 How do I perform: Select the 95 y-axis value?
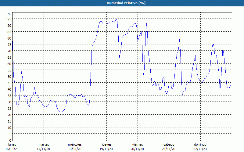[9, 19]
